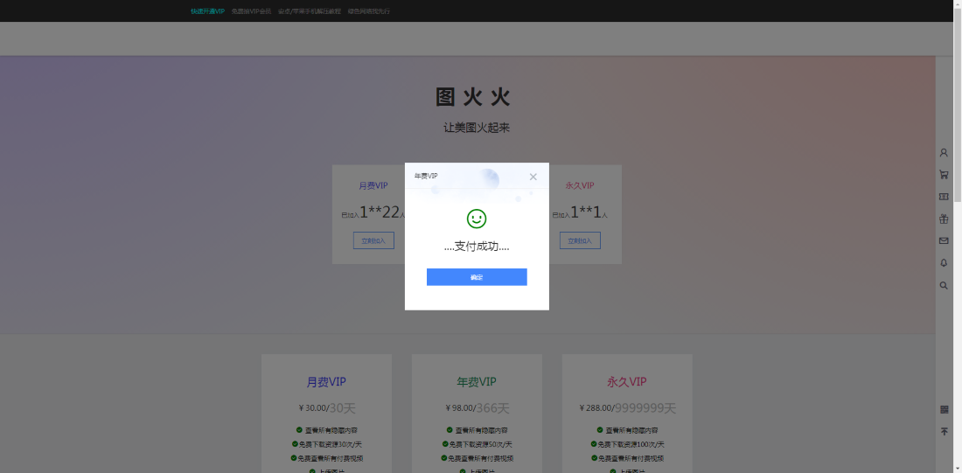The width and height of the screenshot is (962, 473).
Task: Click the QR code icon in sidebar
Action: pyautogui.click(x=944, y=409)
